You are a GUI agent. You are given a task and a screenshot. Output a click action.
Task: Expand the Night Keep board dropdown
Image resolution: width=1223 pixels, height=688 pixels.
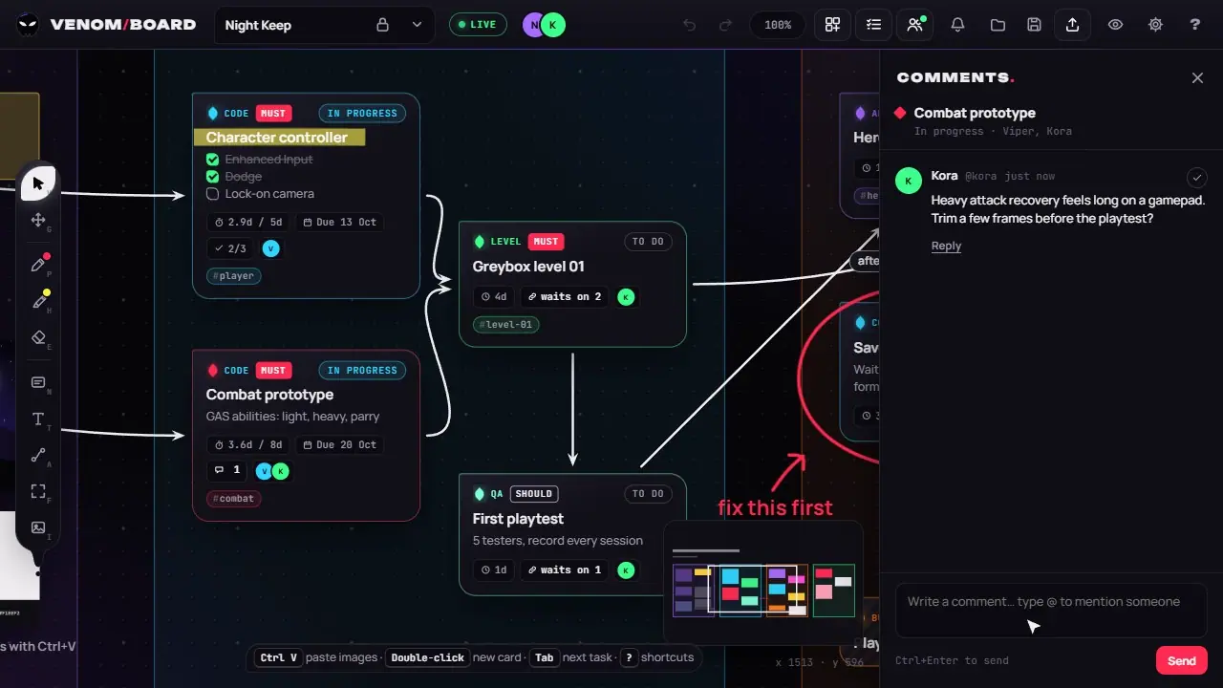(417, 25)
